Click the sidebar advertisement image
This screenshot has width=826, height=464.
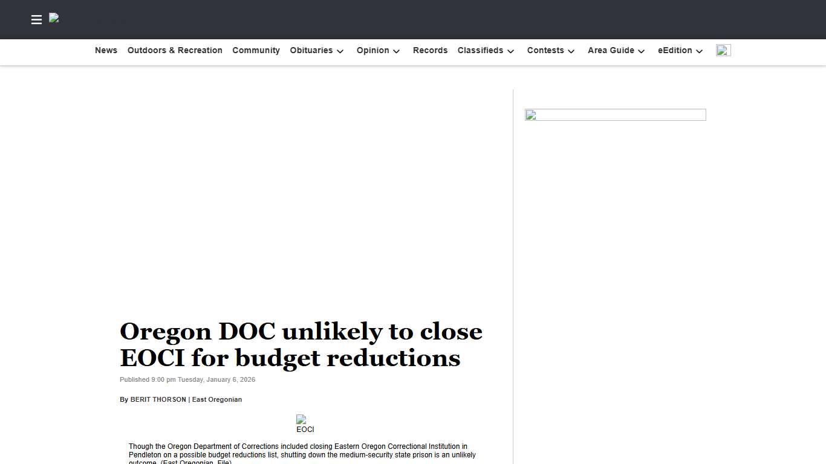615,115
